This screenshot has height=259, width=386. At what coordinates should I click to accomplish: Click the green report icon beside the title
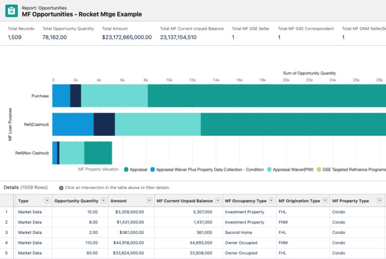pos(12,11)
